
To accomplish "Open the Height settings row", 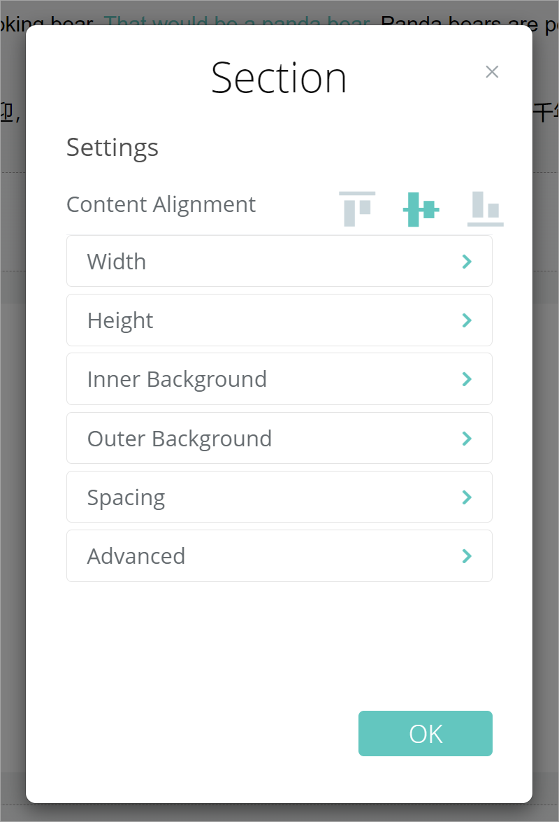I will (279, 320).
